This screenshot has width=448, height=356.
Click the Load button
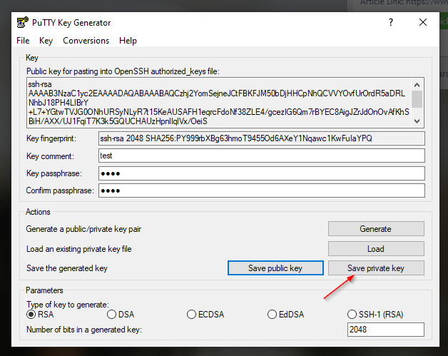[376, 249]
